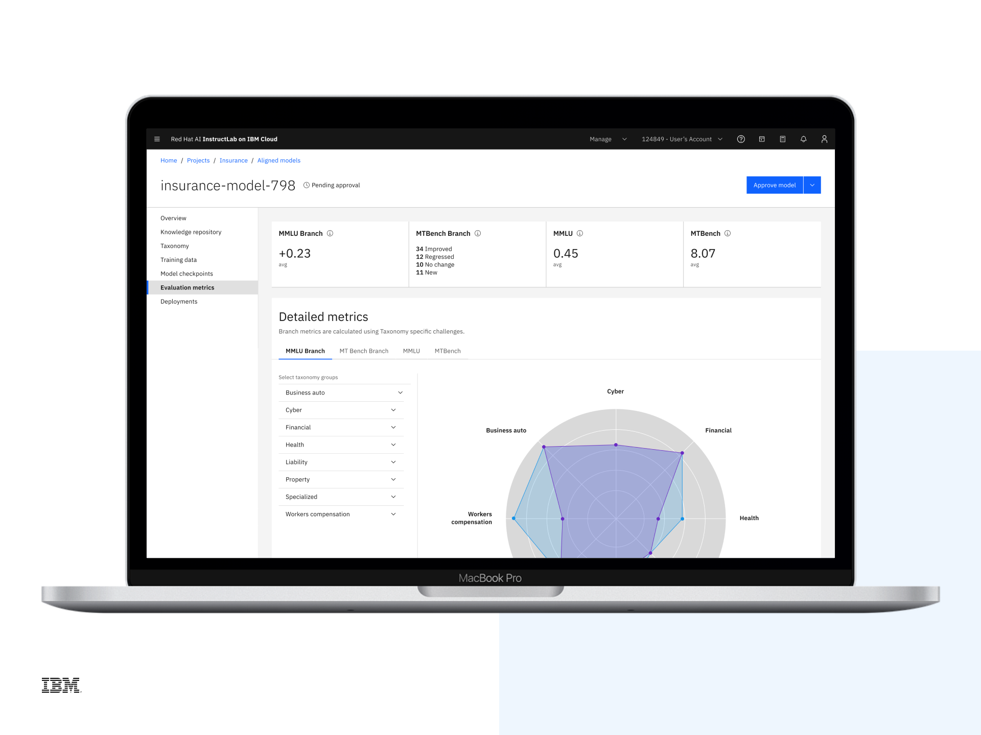Viewport: 981px width, 735px height.
Task: Click the calendar/schedule icon in toolbar
Action: pos(782,139)
